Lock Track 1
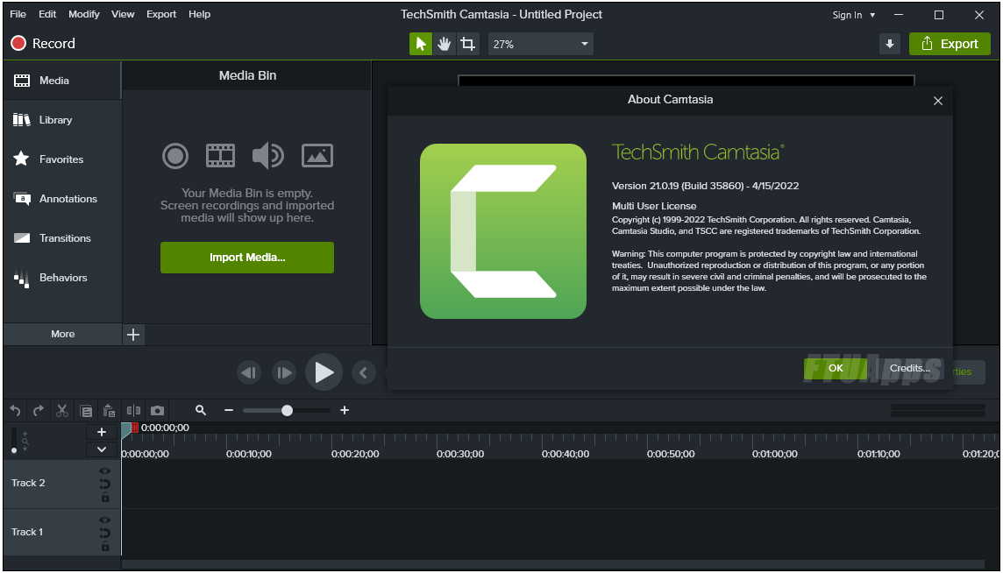The width and height of the screenshot is (1003, 573). [x=105, y=546]
